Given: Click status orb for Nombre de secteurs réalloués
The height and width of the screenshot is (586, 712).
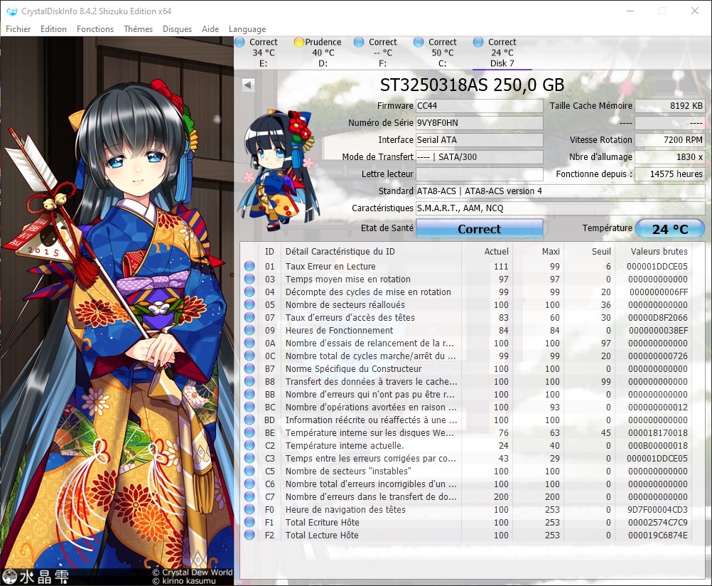Looking at the screenshot, I should click(249, 304).
